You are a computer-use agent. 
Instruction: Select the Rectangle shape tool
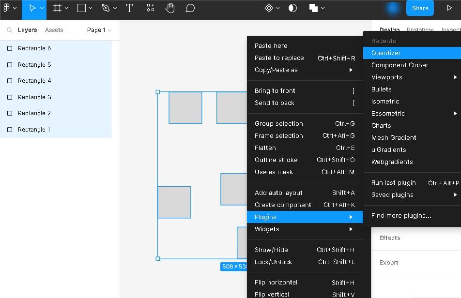pyautogui.click(x=82, y=8)
